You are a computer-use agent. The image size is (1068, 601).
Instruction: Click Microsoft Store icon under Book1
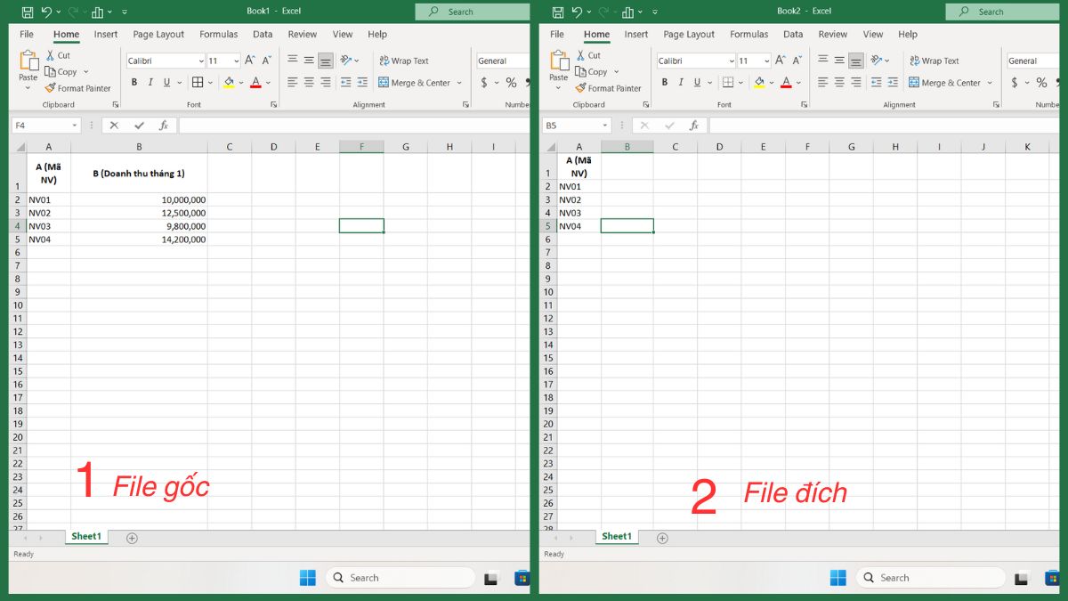tap(522, 579)
